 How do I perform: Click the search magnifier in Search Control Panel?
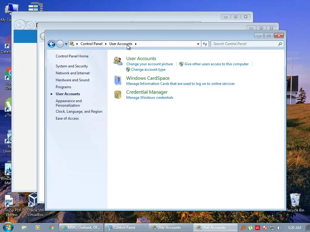coord(280,44)
